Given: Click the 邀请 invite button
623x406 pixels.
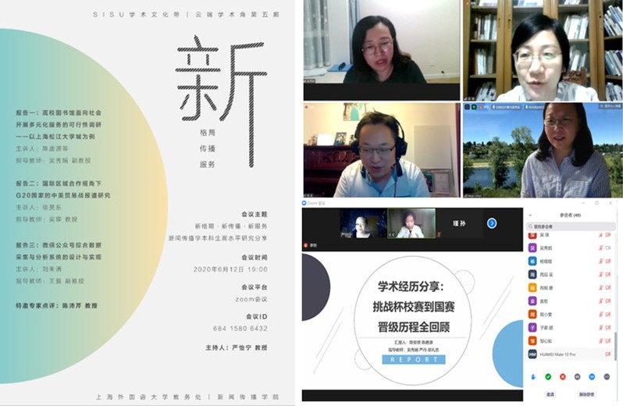Looking at the screenshot, I should [549, 395].
